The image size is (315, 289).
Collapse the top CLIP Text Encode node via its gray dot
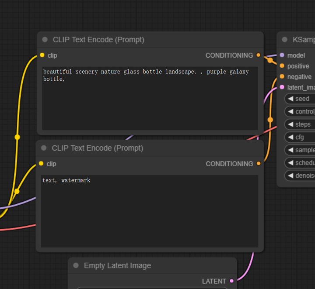(x=45, y=39)
